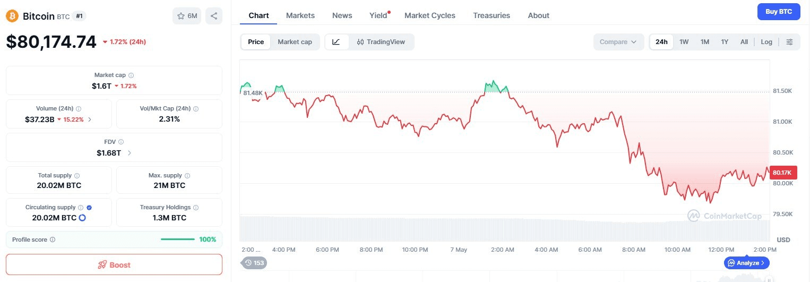Viewport: 810px width, 282px height.
Task: Switch to the Chart tab
Action: [258, 15]
